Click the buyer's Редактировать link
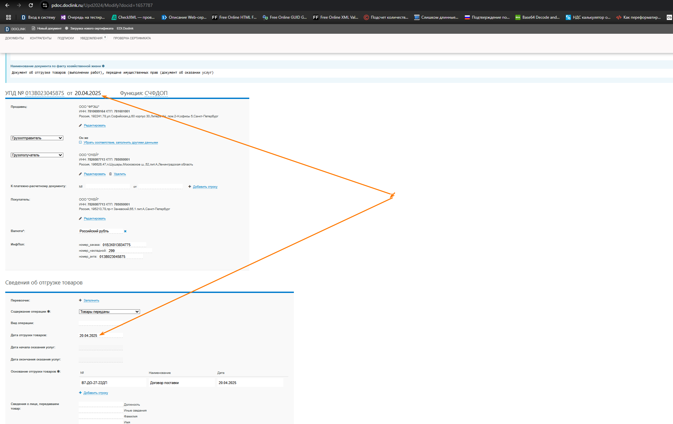Image resolution: width=673 pixels, height=424 pixels. click(x=95, y=219)
